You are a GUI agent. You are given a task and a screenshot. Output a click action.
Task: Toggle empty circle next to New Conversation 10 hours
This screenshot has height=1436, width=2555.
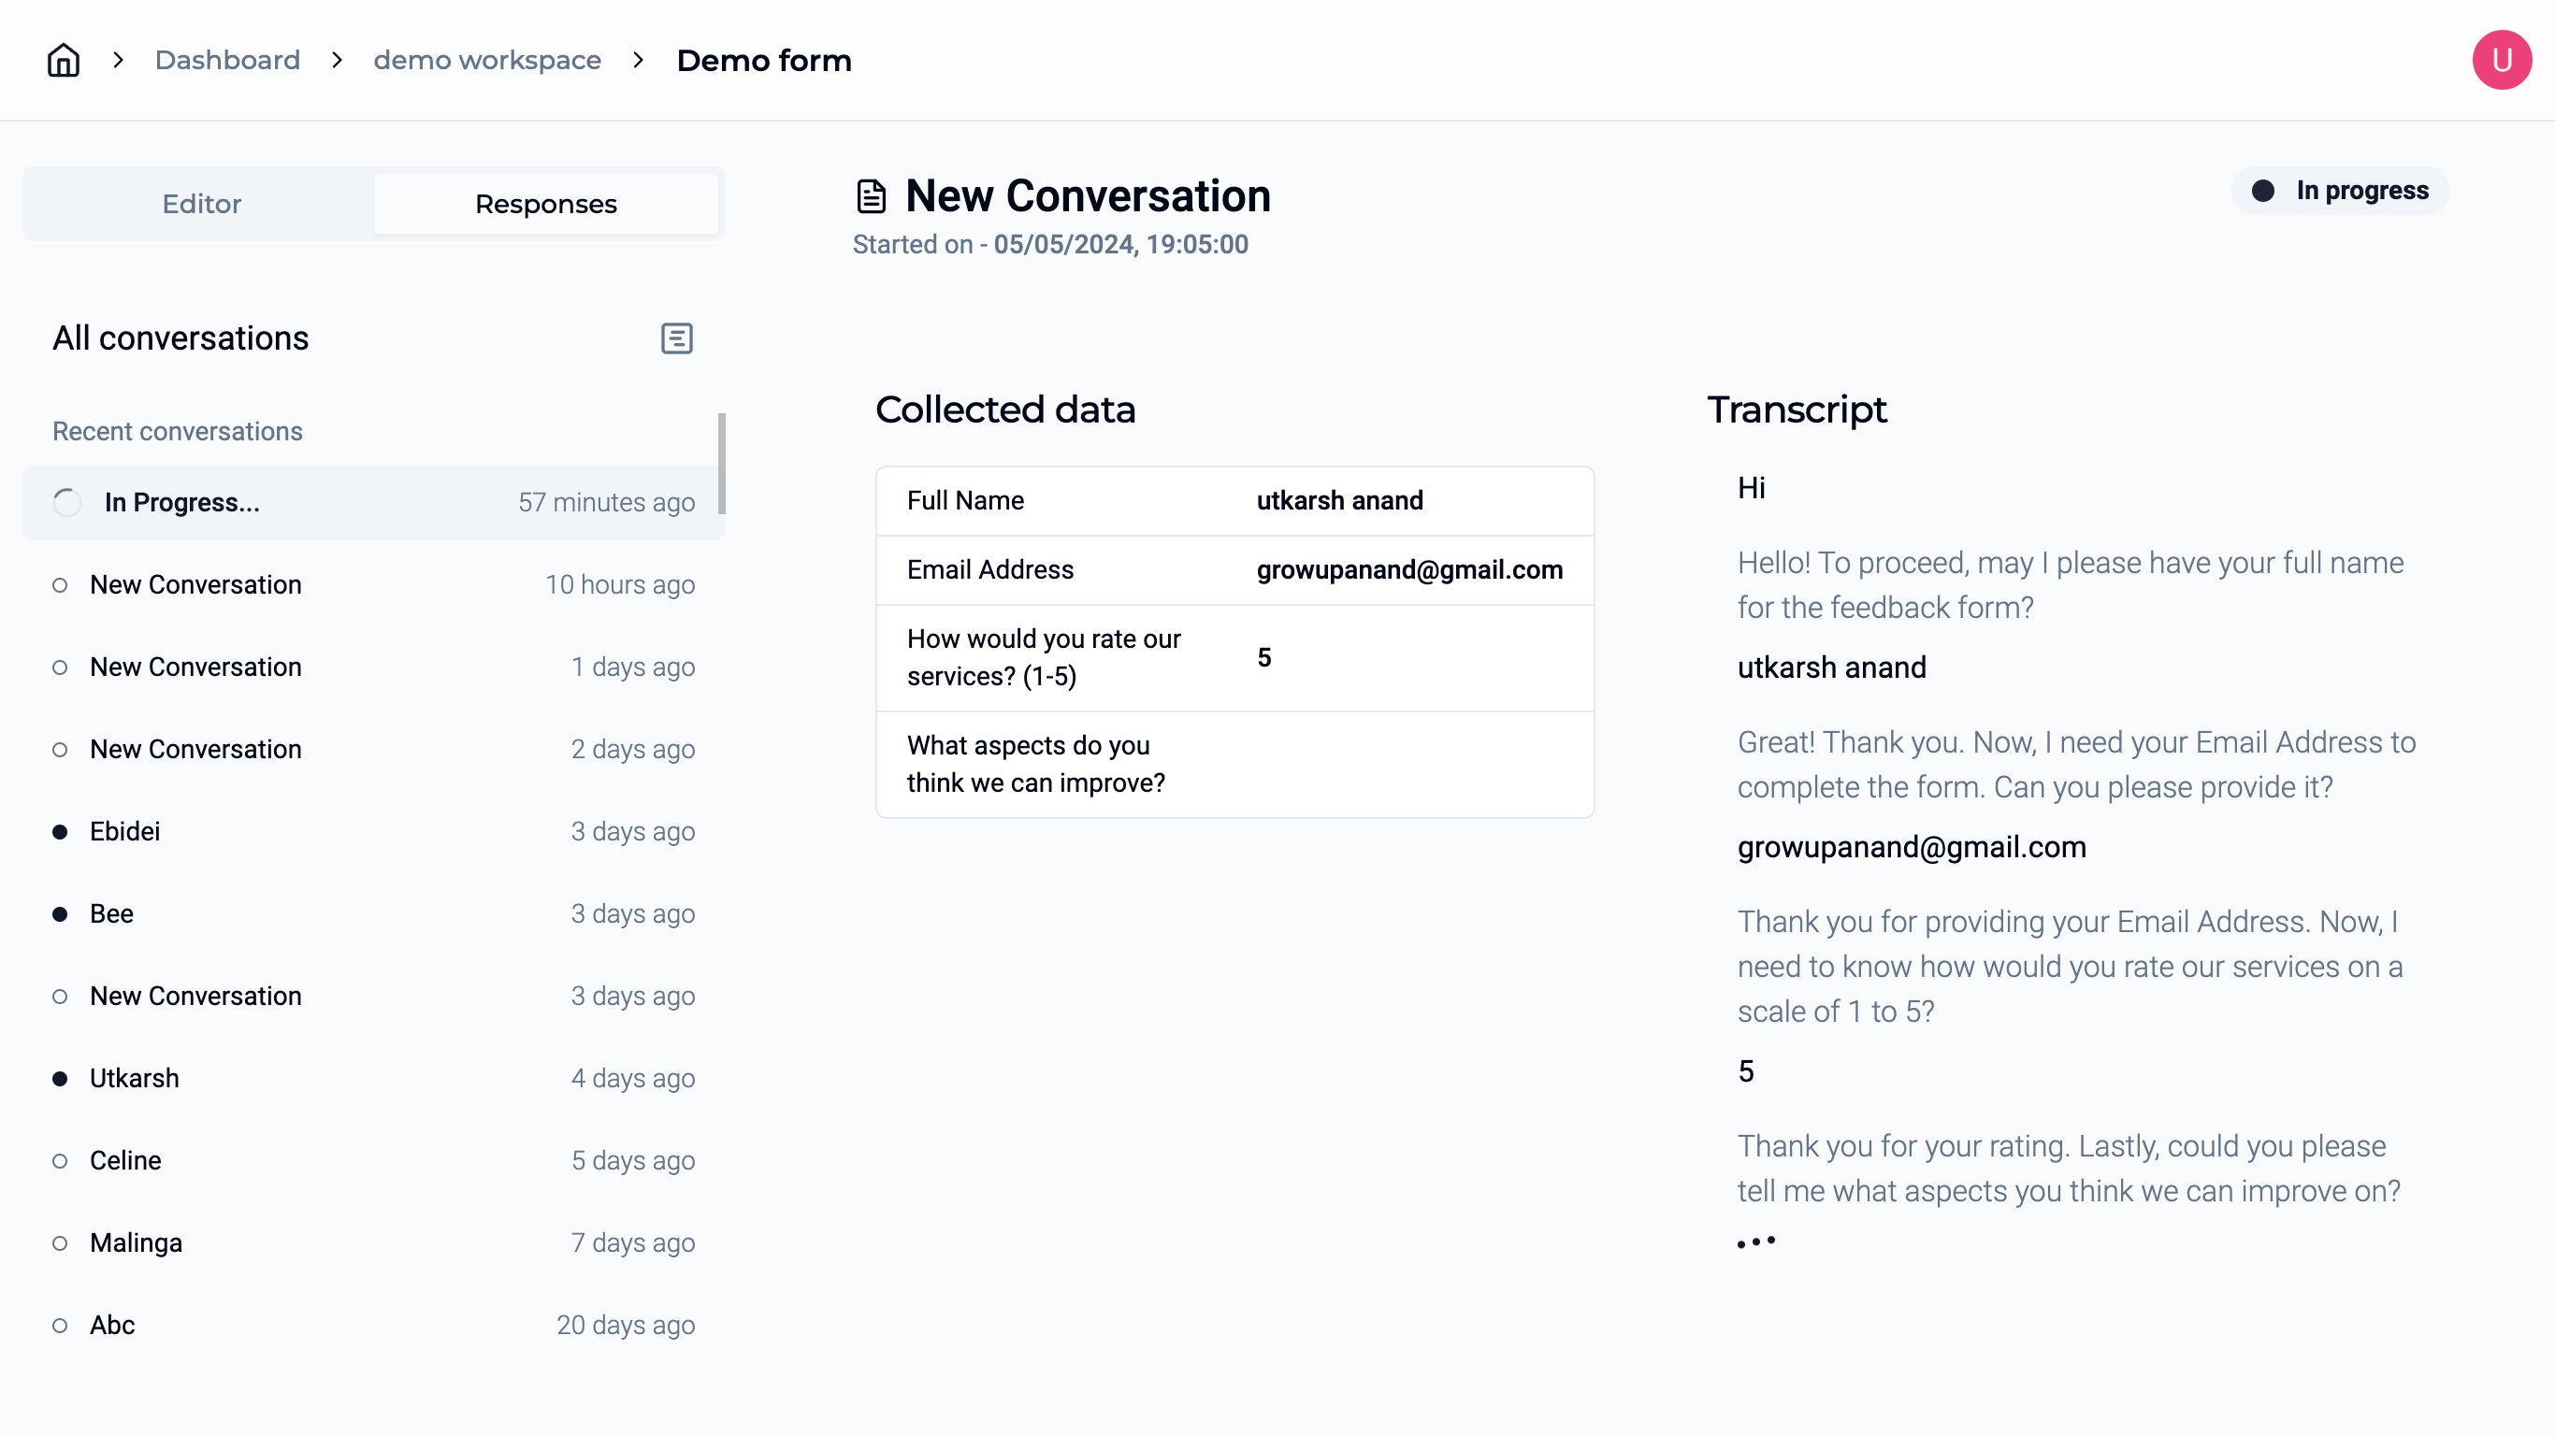(x=62, y=584)
